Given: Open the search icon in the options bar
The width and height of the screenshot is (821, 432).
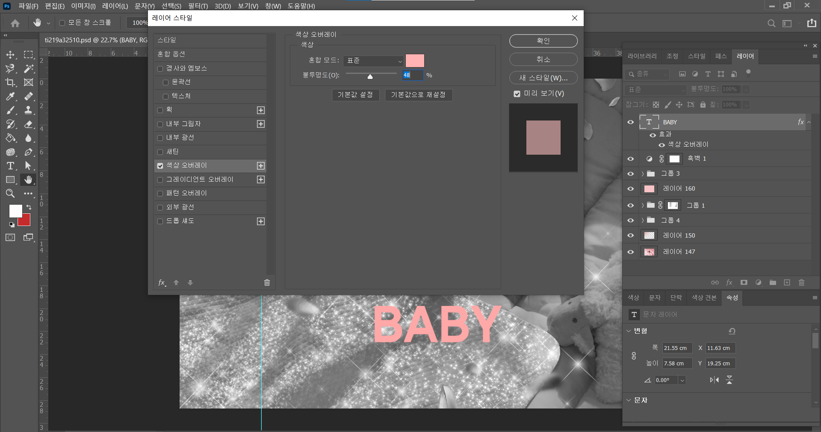Looking at the screenshot, I should point(771,23).
